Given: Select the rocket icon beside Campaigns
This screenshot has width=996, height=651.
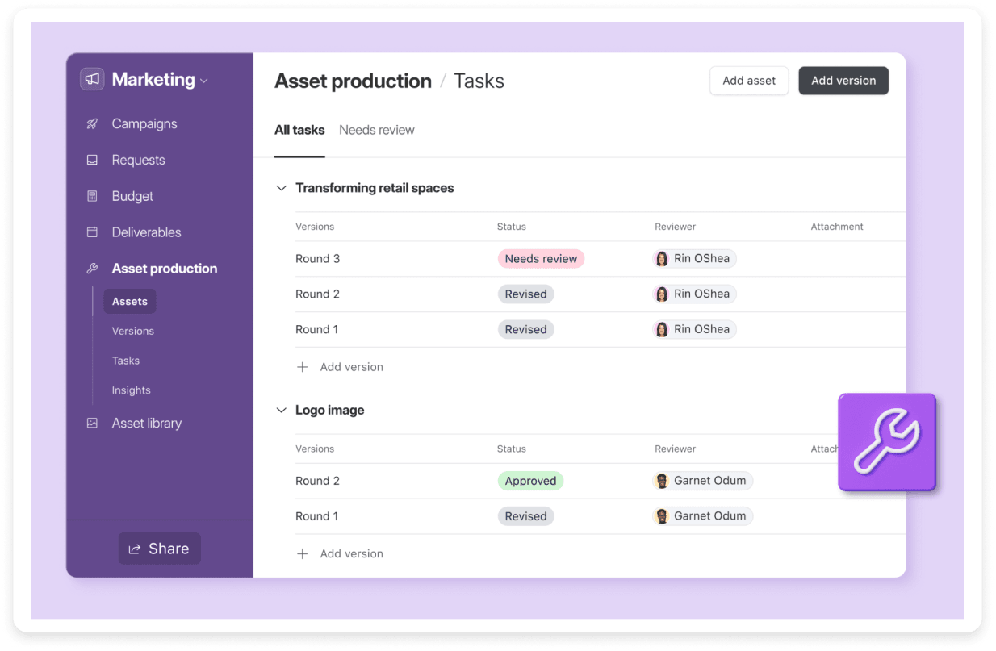Looking at the screenshot, I should point(92,123).
